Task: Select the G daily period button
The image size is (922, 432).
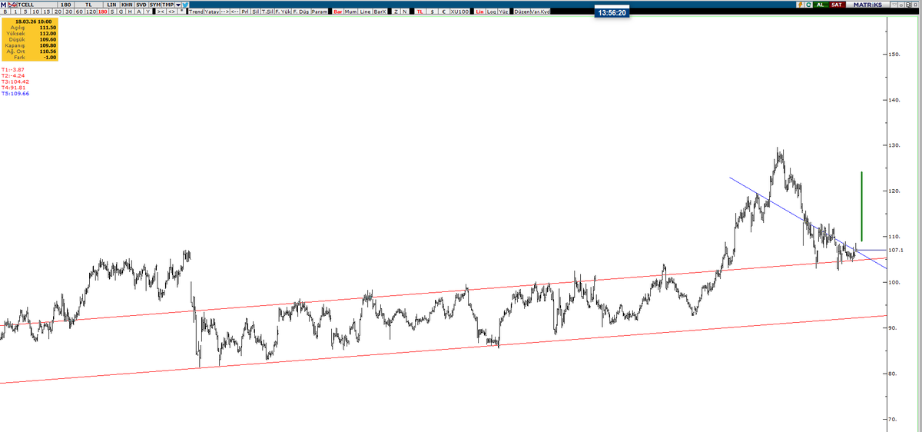Action: [x=121, y=12]
